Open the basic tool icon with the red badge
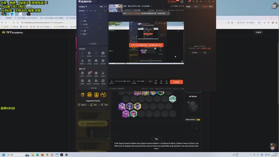This screenshot has width=279, height=157. [x=89, y=74]
